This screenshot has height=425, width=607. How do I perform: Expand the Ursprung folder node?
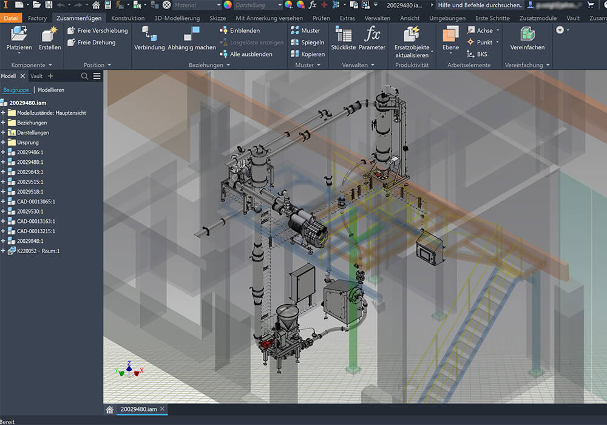coord(3,143)
